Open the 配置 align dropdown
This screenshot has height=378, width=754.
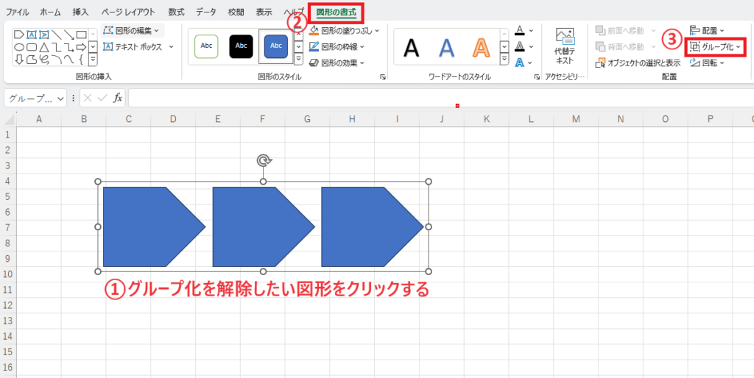coord(708,30)
